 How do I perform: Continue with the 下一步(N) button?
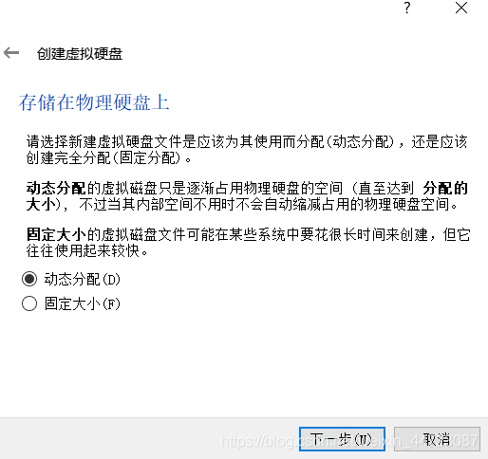tap(342, 439)
